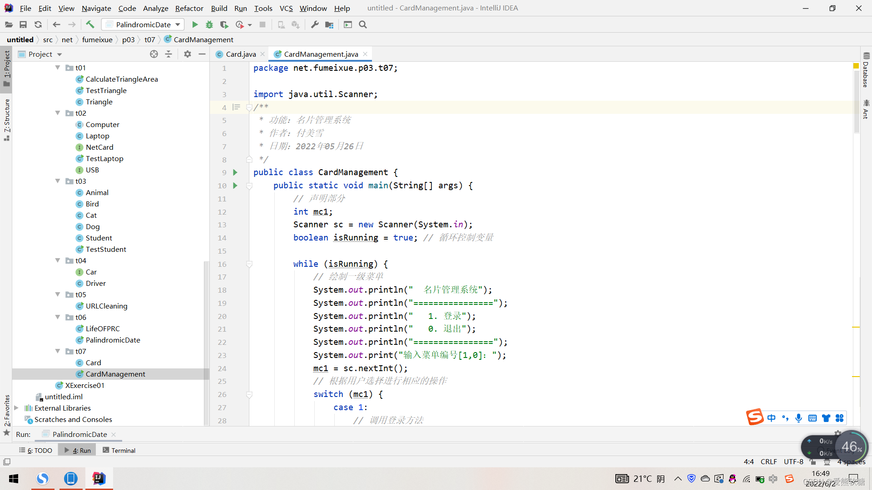Collapse all nodes in Project panel
872x490 pixels.
click(x=168, y=54)
